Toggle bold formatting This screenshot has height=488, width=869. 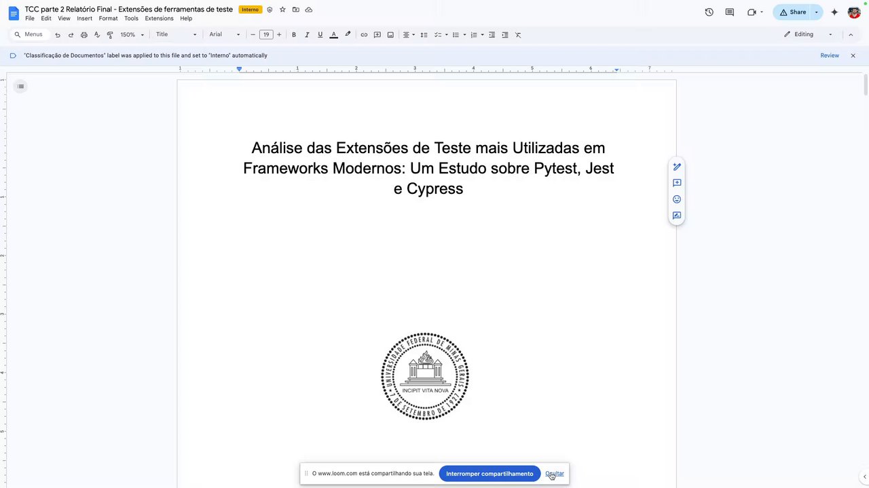coord(294,35)
